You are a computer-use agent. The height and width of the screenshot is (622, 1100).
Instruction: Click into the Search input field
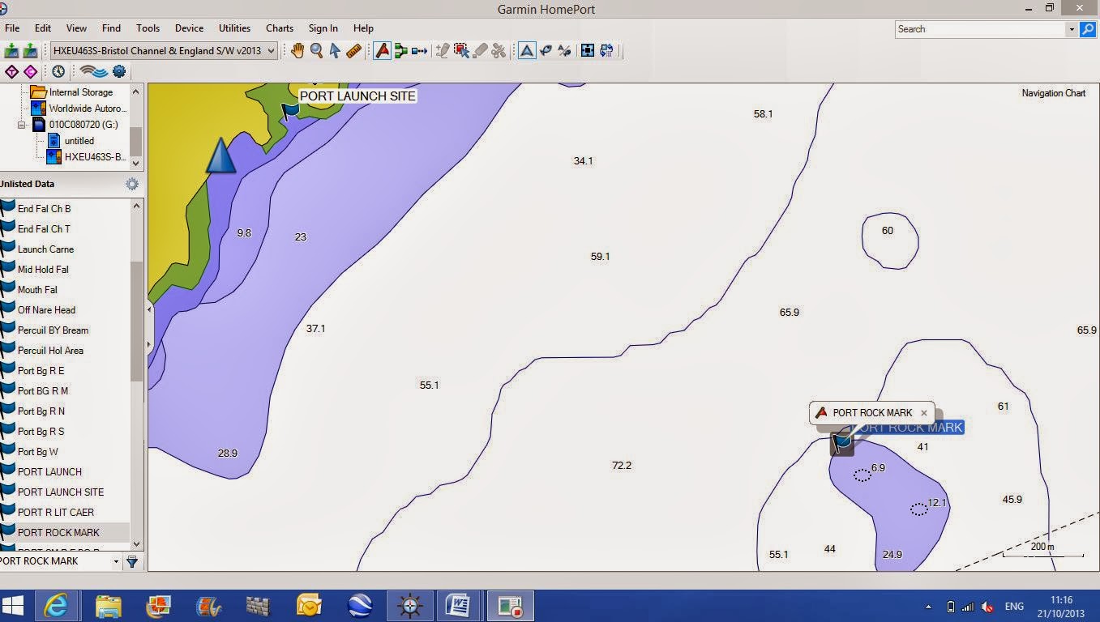pyautogui.click(x=980, y=29)
